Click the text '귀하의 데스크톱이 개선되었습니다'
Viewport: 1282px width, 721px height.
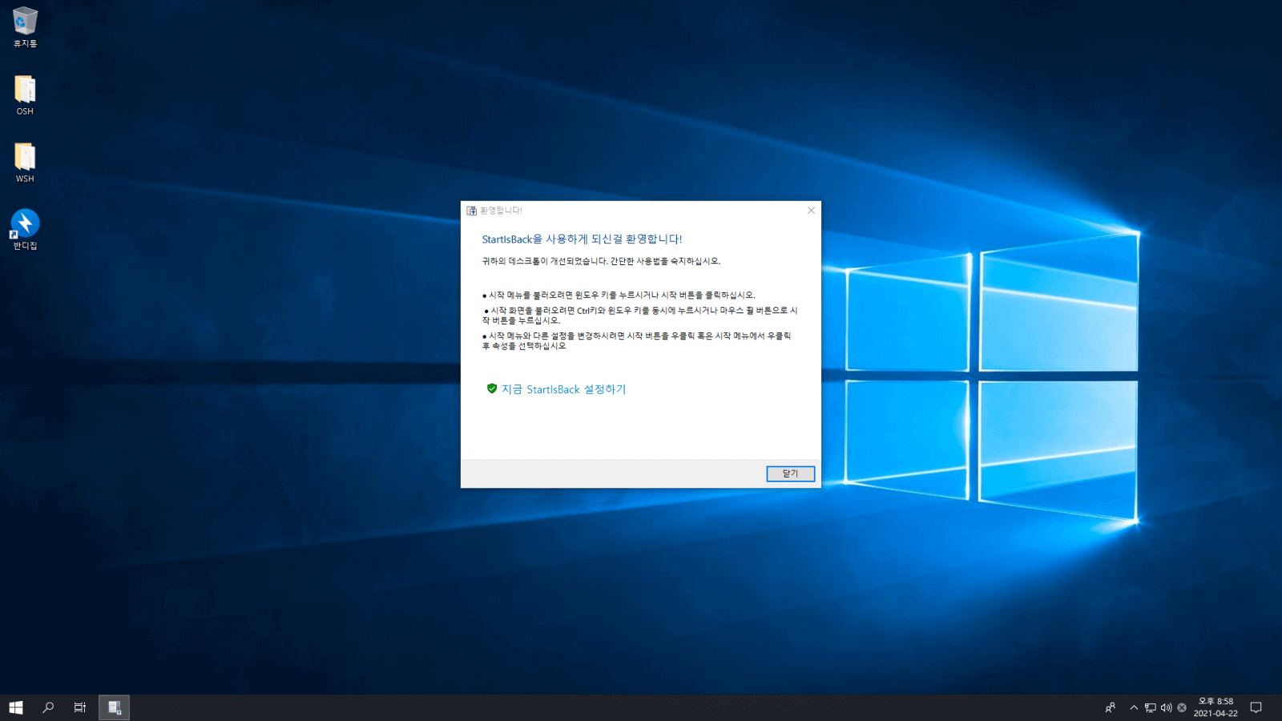click(544, 261)
